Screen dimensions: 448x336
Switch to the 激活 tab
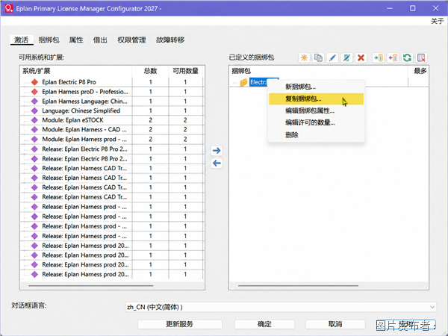(x=22, y=40)
